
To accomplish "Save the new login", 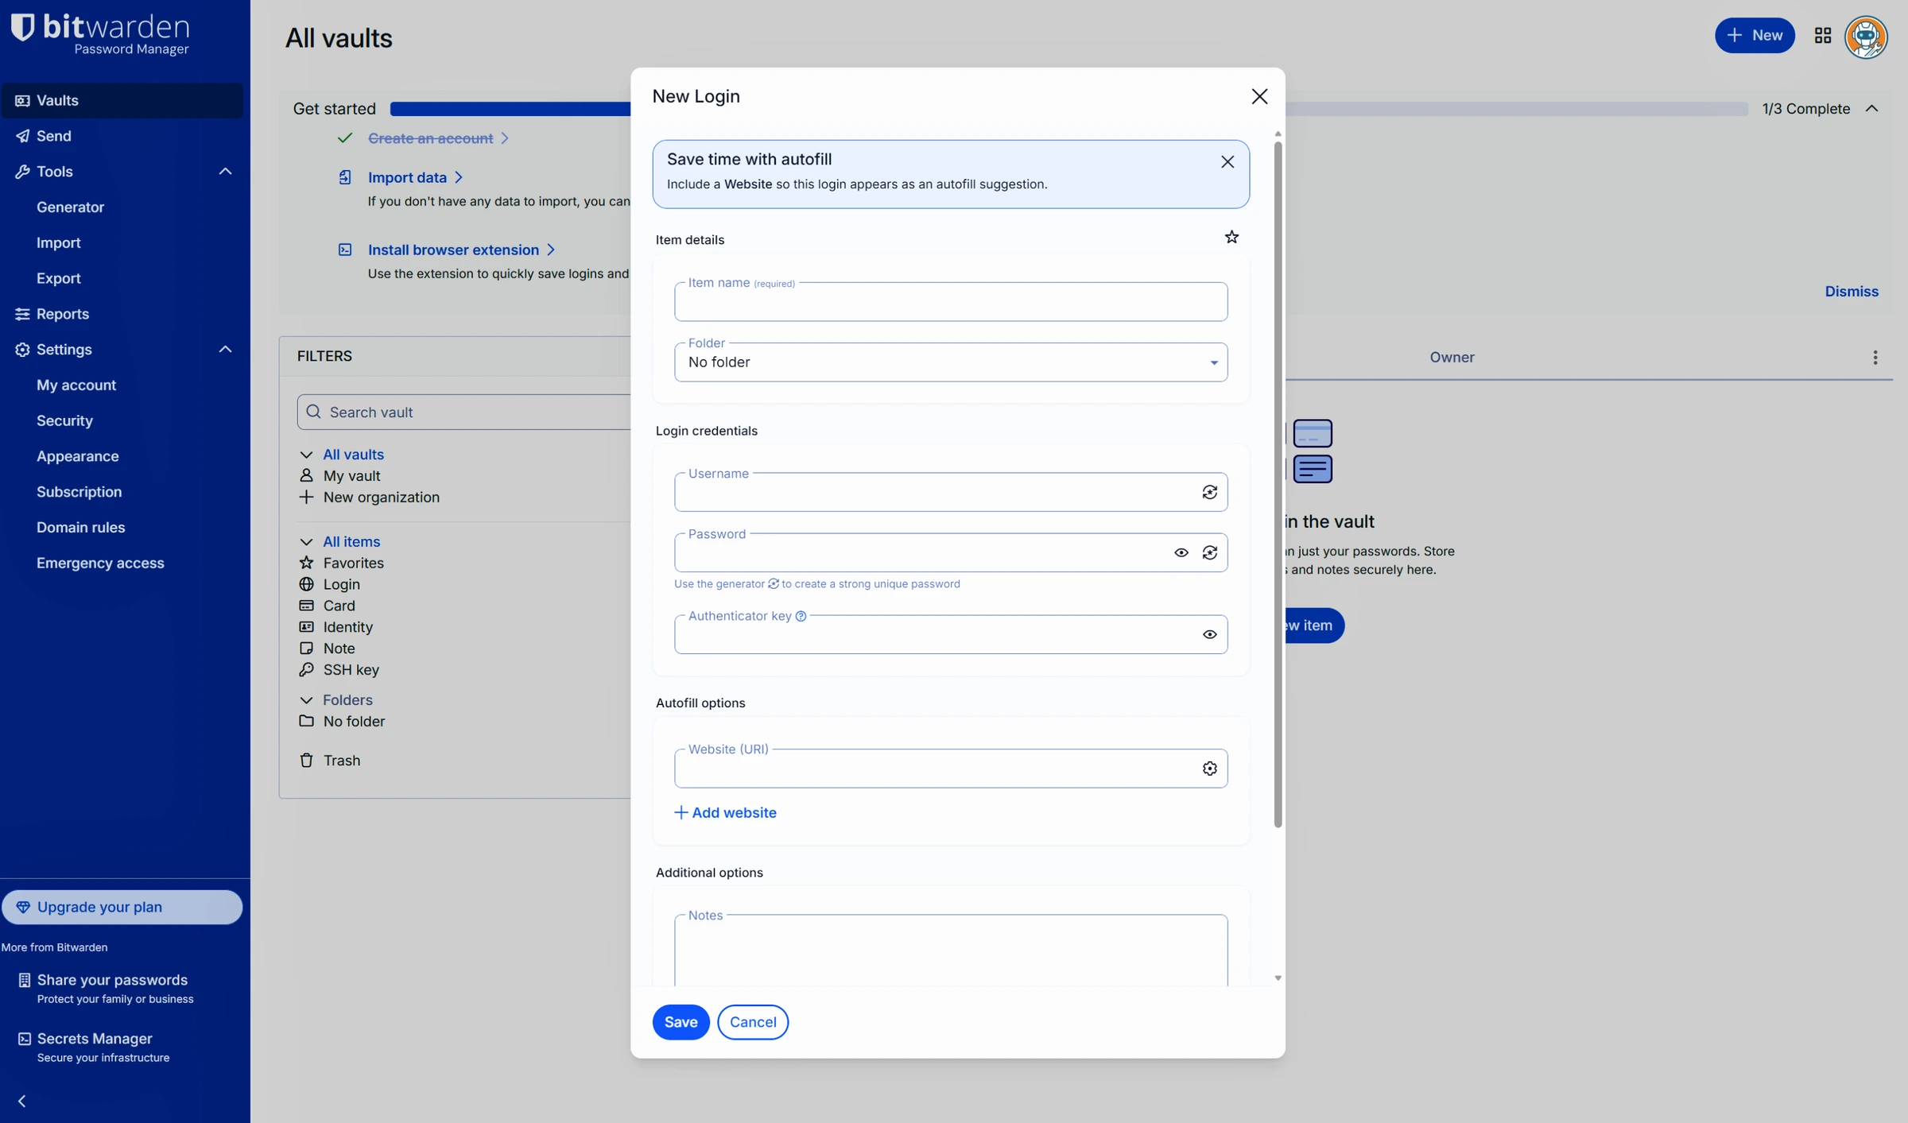I will click(681, 1021).
